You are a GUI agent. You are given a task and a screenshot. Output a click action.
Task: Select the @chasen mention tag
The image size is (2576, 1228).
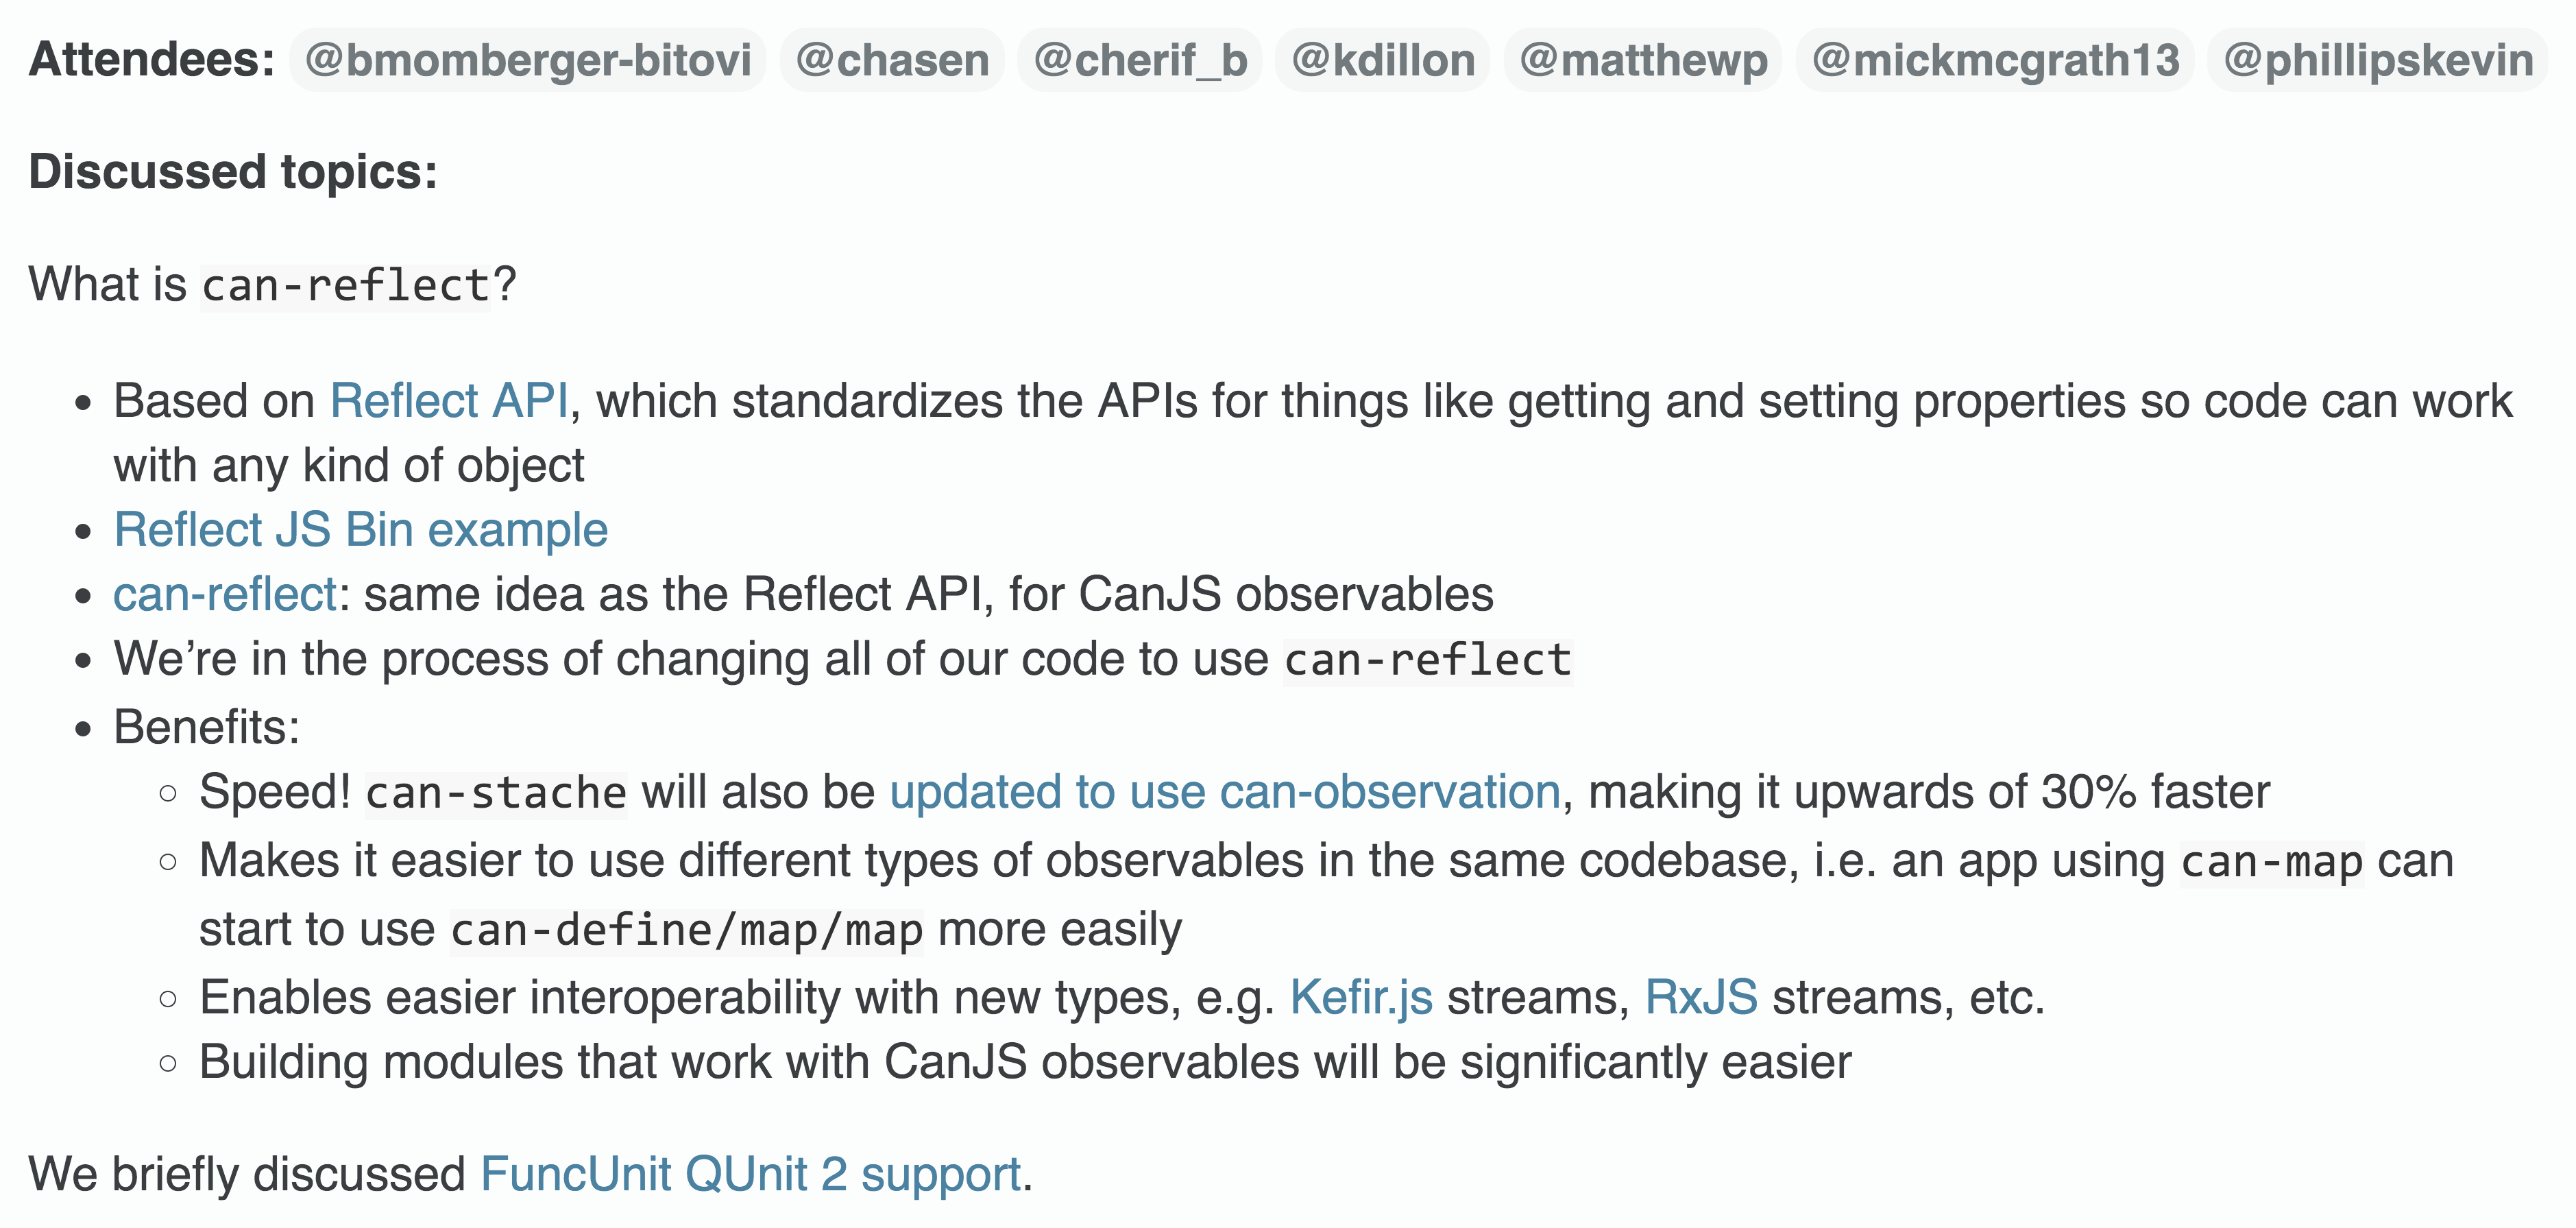(892, 60)
